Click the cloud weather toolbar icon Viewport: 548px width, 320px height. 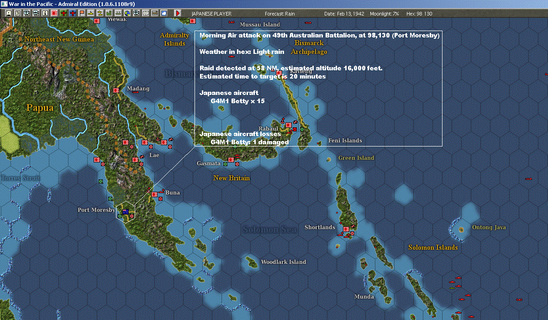pos(163,13)
